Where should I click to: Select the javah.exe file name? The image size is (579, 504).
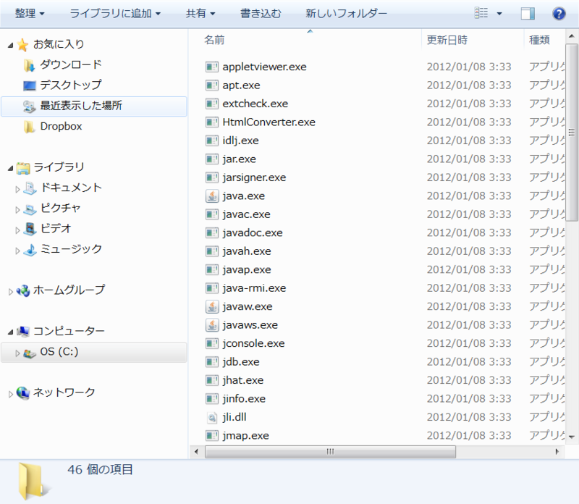[x=247, y=251]
